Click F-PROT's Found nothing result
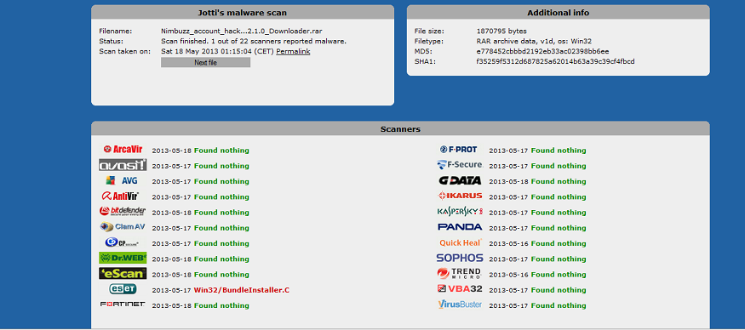 point(559,151)
